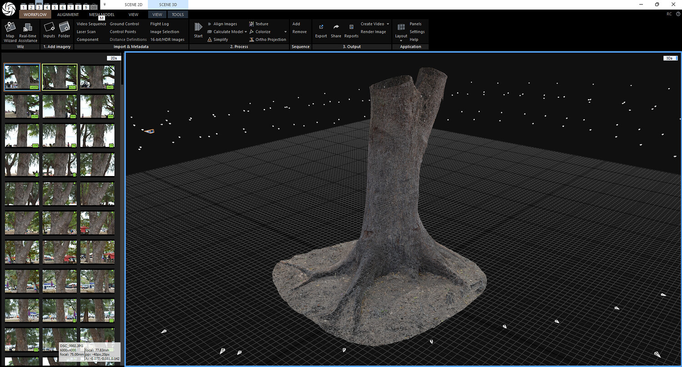Screen dimensions: 682x367
Task: Switch to the Alignment ribbon tab
Action: coord(68,15)
